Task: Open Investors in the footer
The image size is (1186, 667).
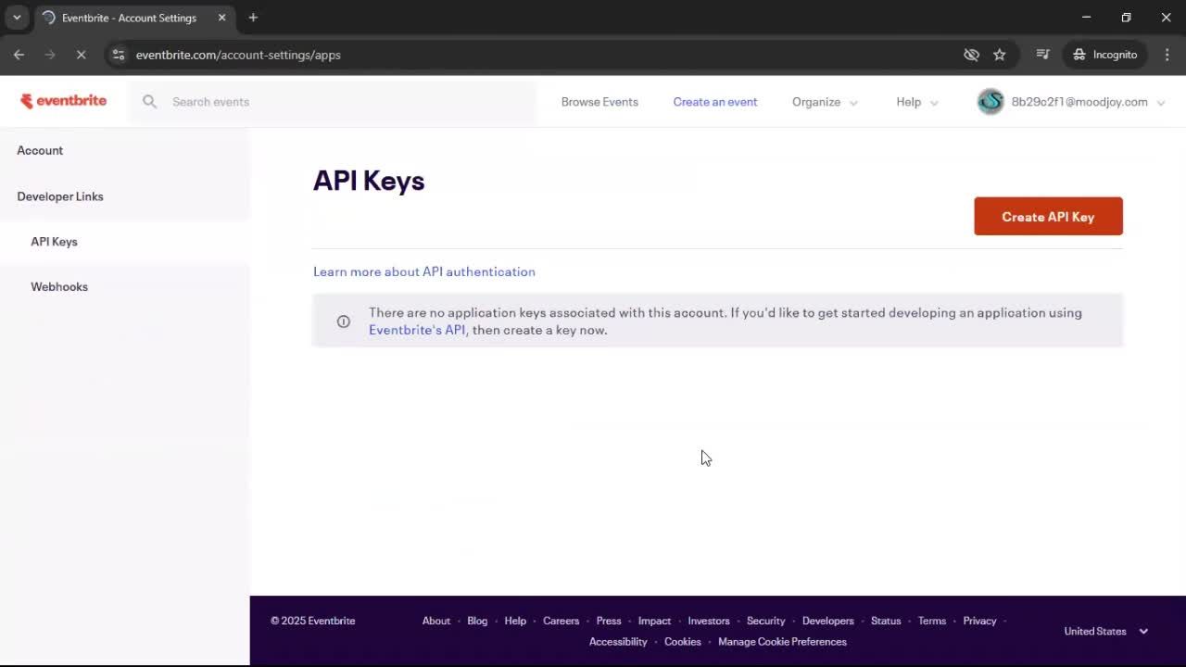Action: point(709,621)
